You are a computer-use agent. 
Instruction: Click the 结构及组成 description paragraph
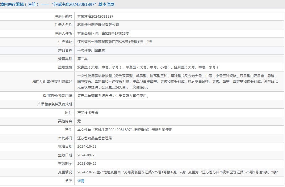tap(178, 81)
